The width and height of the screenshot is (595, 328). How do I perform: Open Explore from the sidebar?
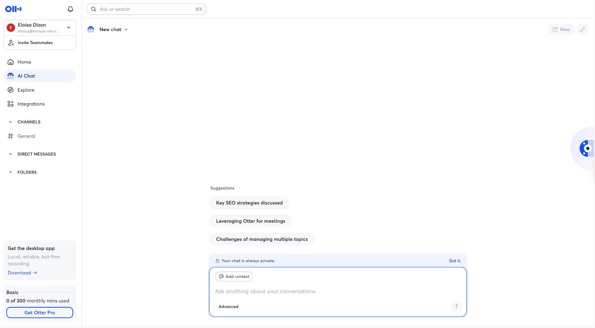(x=40, y=90)
